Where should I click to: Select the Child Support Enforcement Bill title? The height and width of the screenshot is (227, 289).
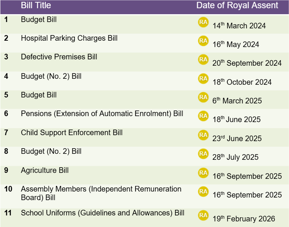coord(72,133)
